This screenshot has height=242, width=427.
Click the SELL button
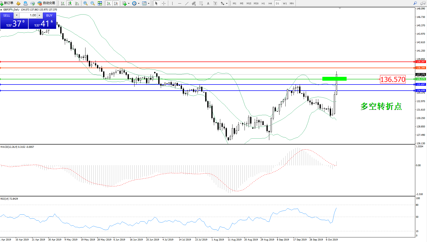coord(7,15)
